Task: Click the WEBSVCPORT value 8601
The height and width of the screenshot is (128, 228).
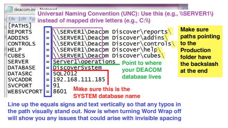Action: [60, 91]
